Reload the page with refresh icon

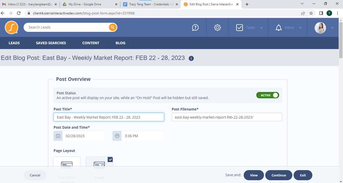pos(19,13)
